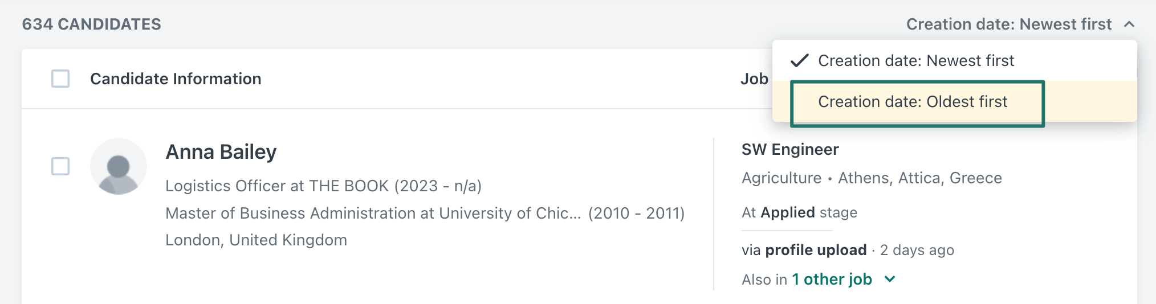Select all candidates checkbox in header
The image size is (1156, 304).
tap(60, 79)
